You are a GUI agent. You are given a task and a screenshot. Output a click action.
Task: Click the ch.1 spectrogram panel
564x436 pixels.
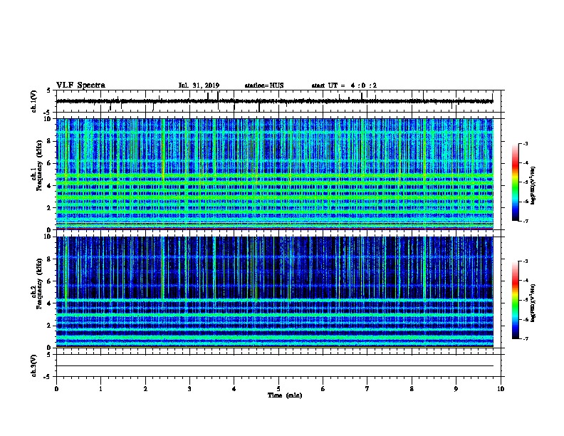[x=275, y=174]
